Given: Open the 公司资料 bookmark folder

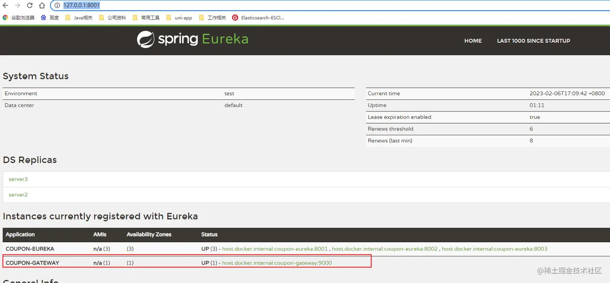Looking at the screenshot, I should (113, 18).
